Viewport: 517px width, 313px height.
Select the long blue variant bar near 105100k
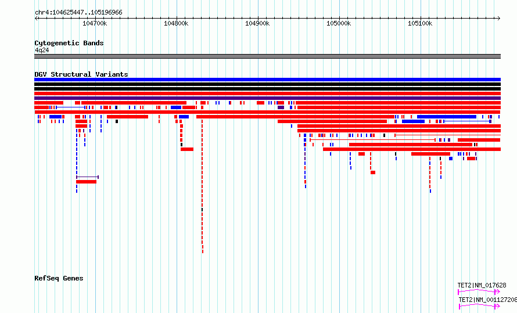tap(447, 117)
